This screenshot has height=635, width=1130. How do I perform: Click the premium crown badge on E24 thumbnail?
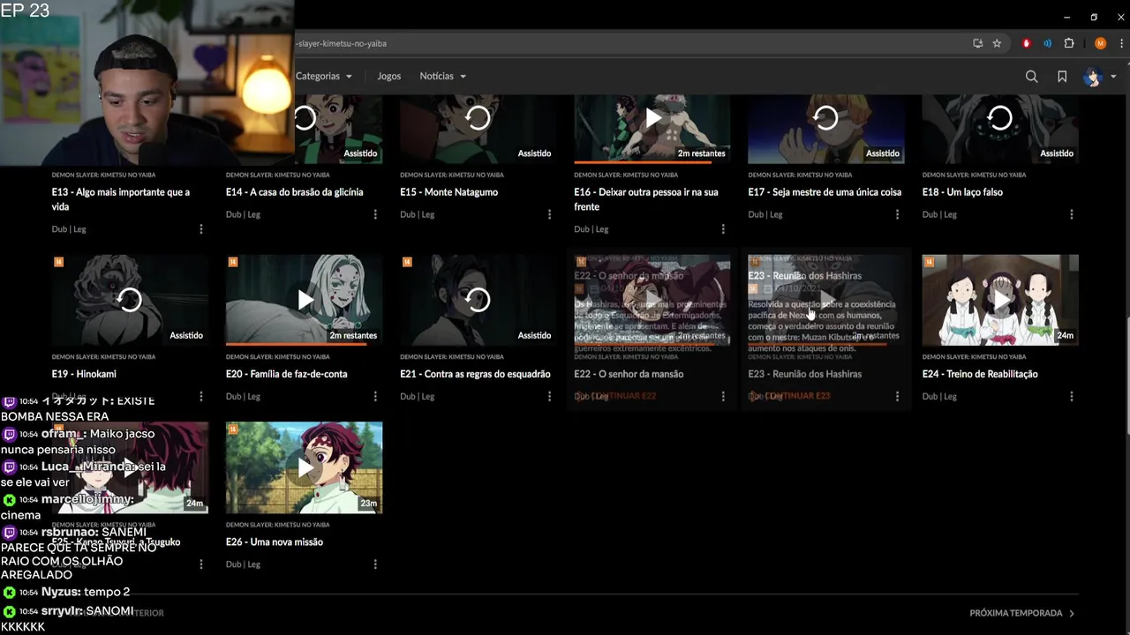(x=929, y=262)
